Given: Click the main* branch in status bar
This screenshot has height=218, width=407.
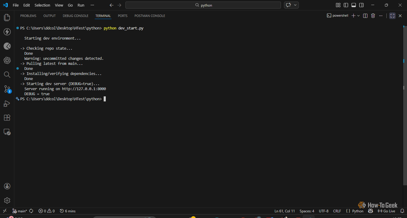Looking at the screenshot, I should pyautogui.click(x=20, y=211).
